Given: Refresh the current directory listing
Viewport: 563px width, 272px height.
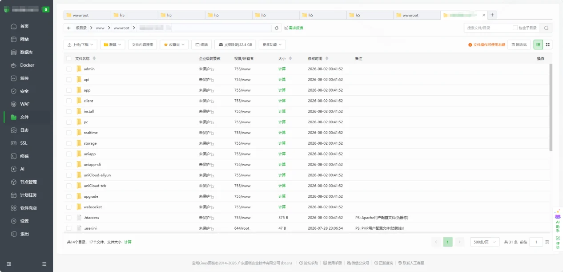Looking at the screenshot, I should tap(277, 28).
